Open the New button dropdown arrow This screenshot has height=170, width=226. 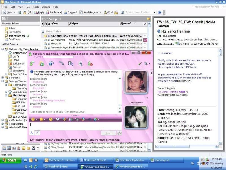(14, 12)
